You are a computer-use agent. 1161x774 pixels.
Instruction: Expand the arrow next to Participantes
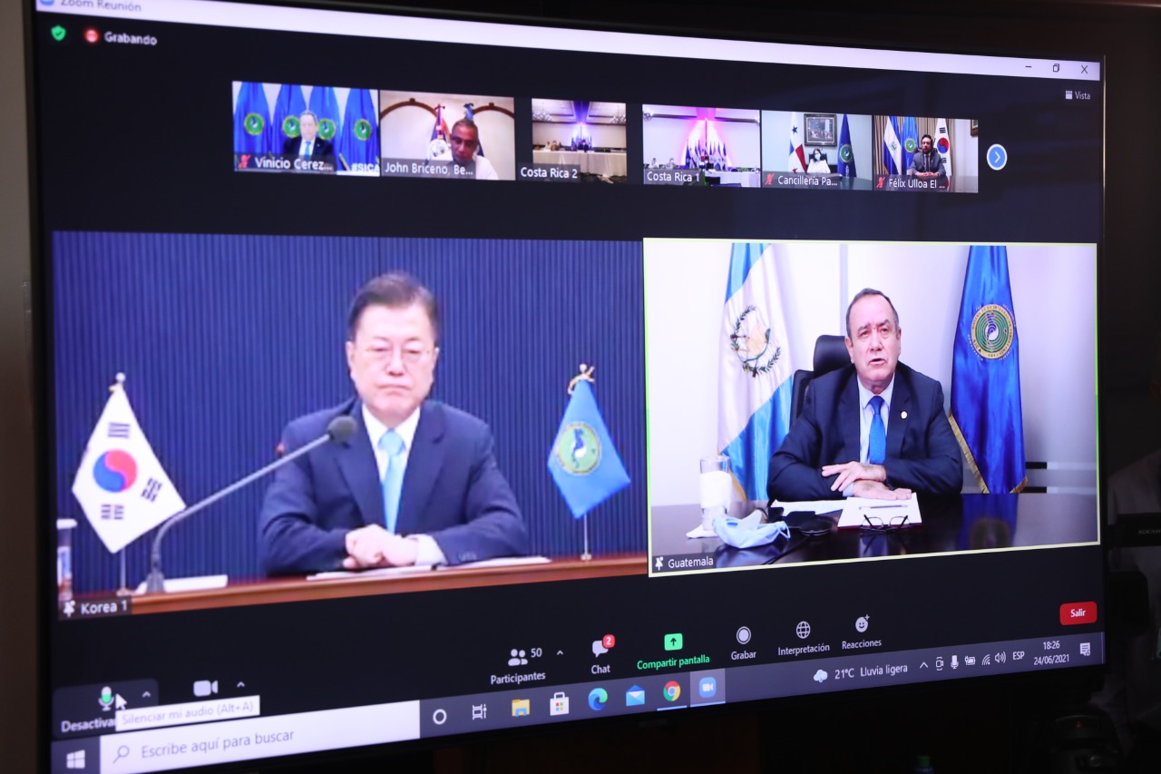click(560, 652)
